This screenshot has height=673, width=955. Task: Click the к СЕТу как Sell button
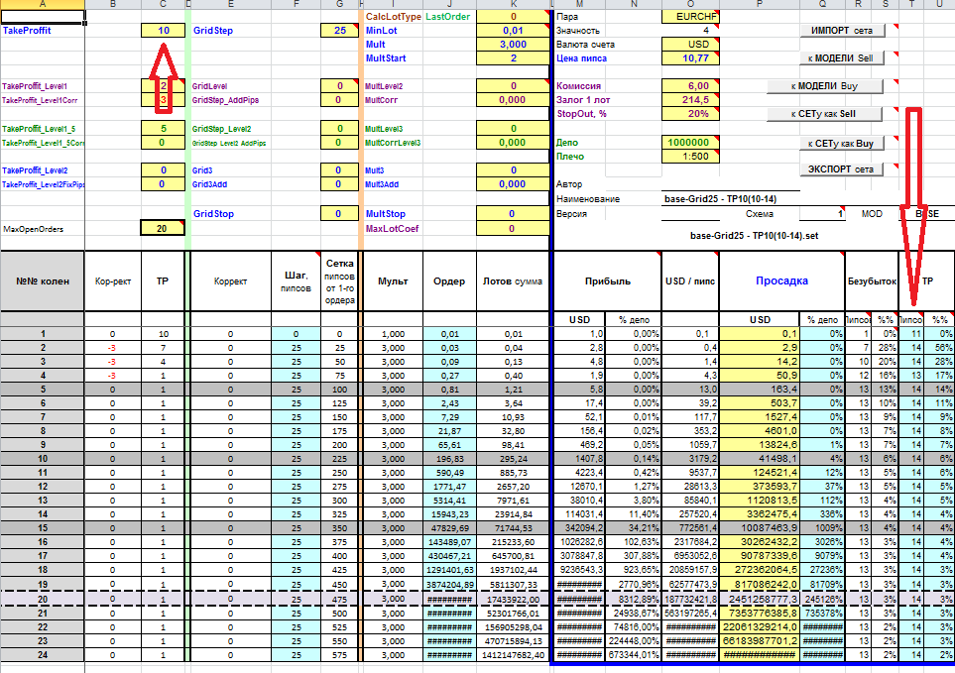pyautogui.click(x=825, y=114)
